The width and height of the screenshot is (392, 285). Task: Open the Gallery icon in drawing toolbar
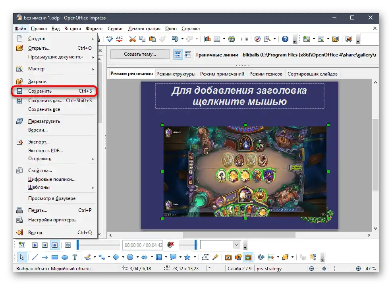click(248, 257)
